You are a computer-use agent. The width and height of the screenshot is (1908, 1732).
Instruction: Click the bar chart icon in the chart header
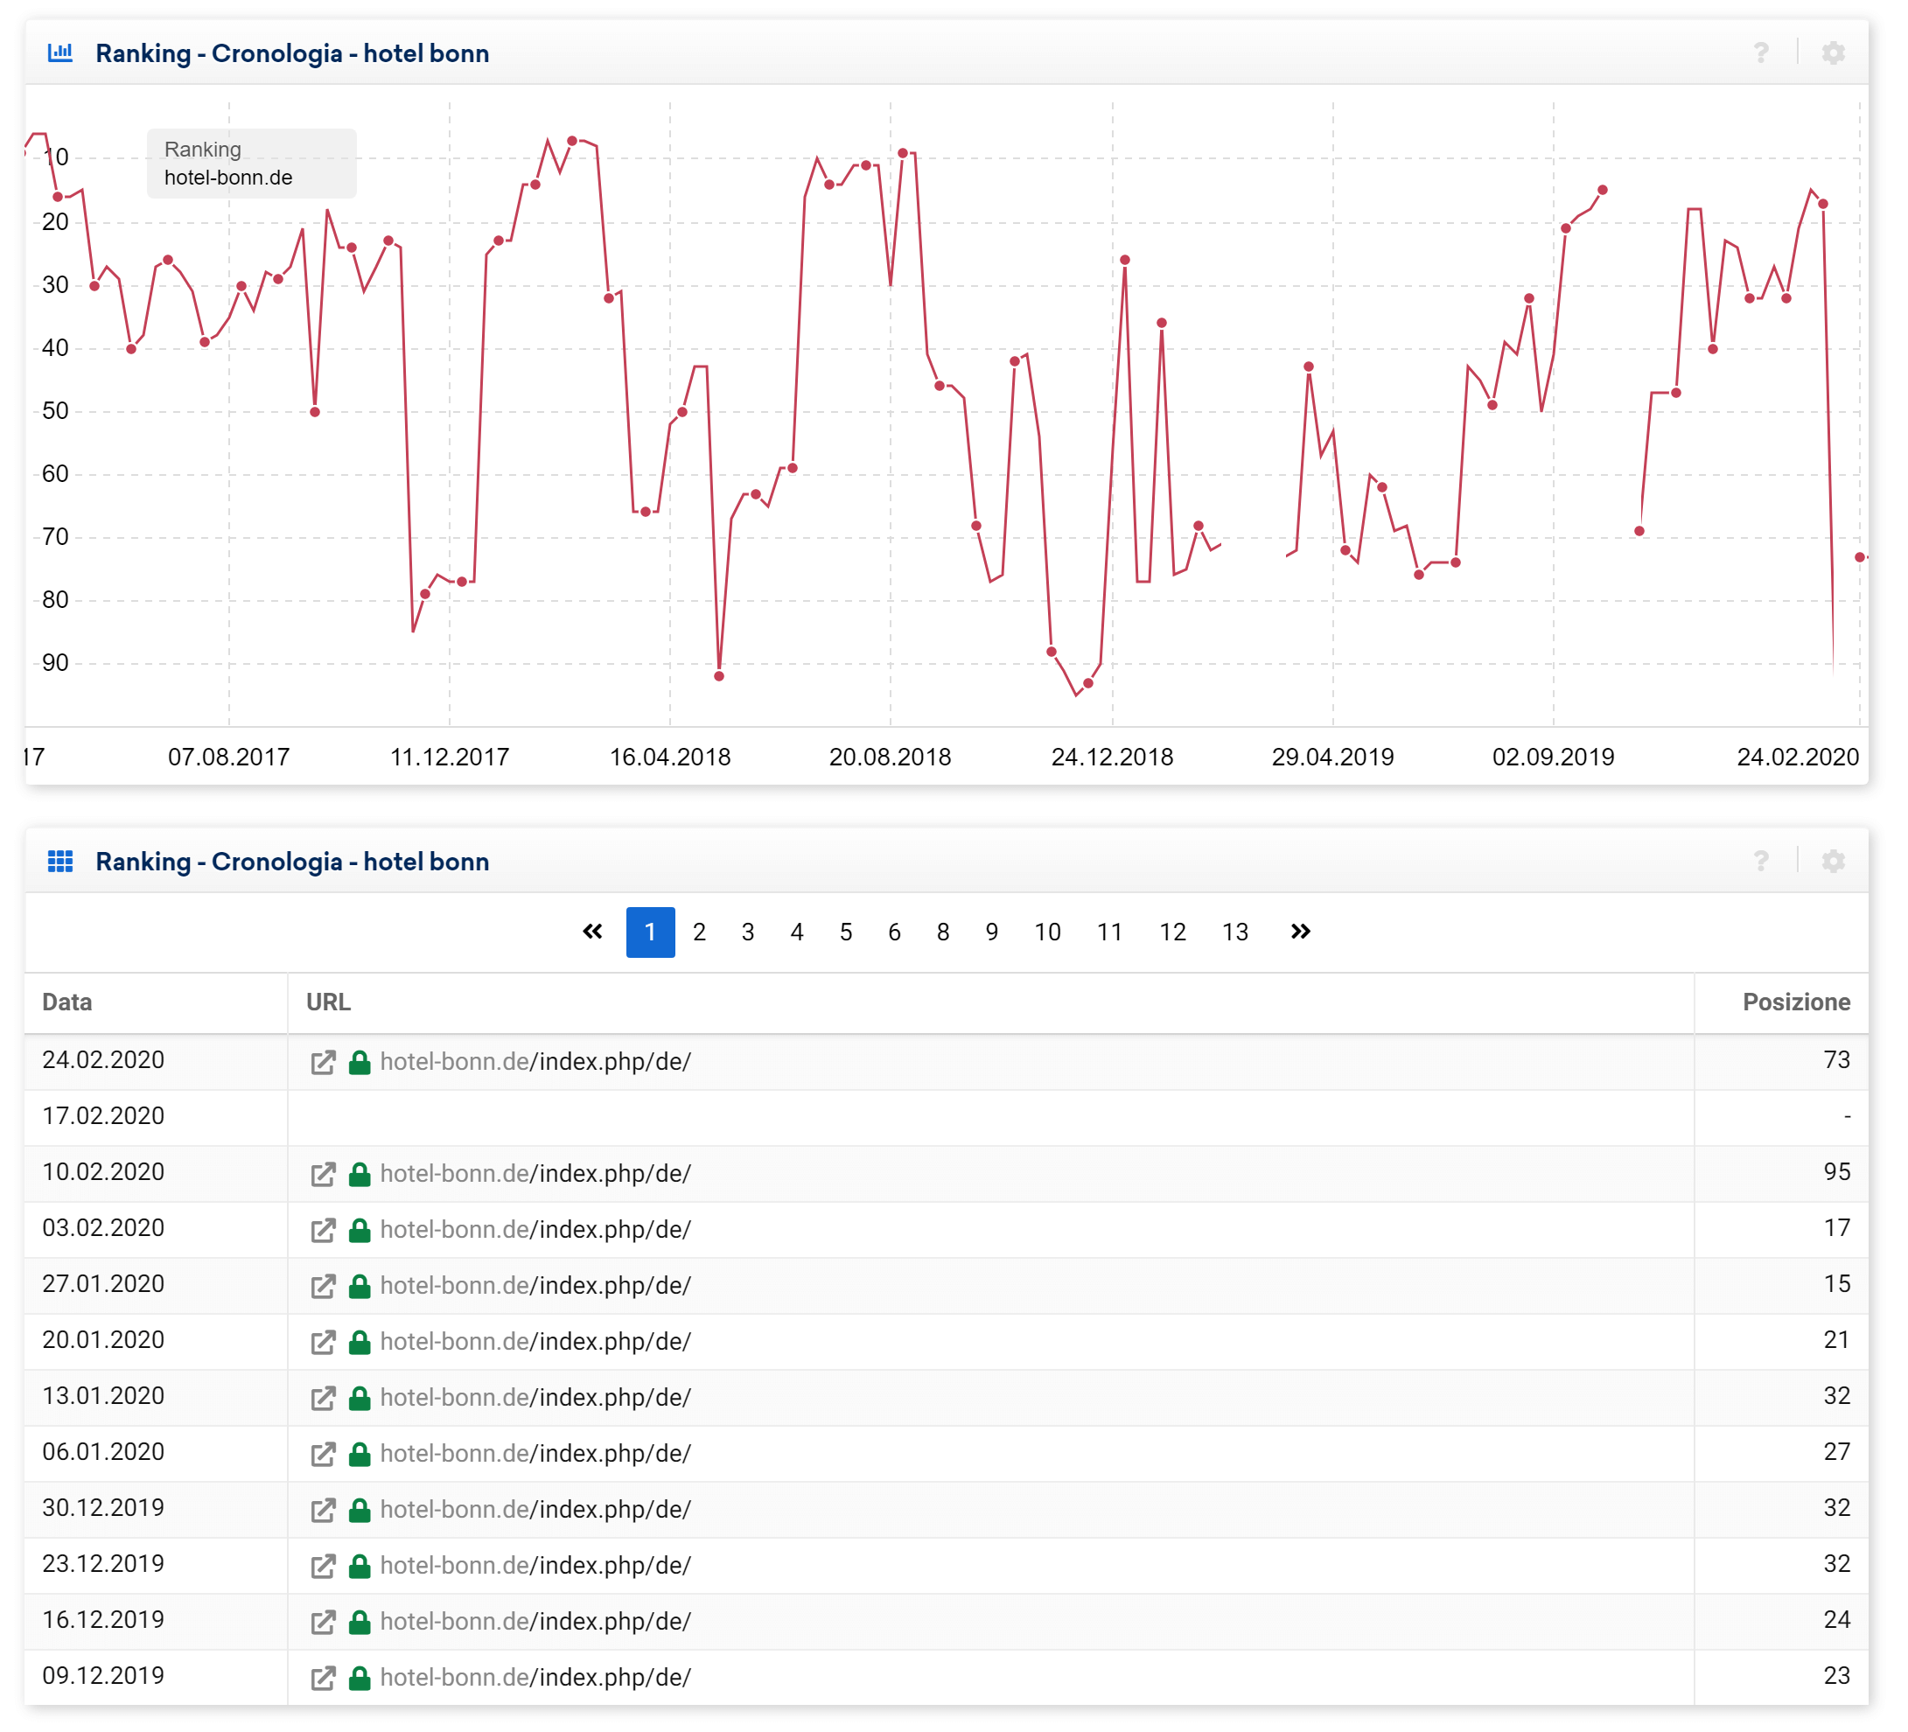[60, 53]
